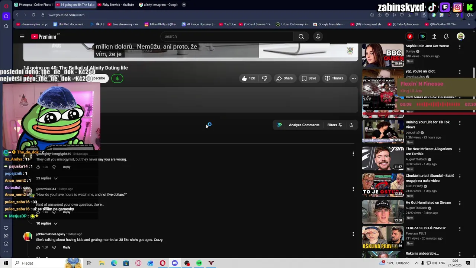The height and width of the screenshot is (268, 476).
Task: Open Windows Start menu
Action: 6,263
